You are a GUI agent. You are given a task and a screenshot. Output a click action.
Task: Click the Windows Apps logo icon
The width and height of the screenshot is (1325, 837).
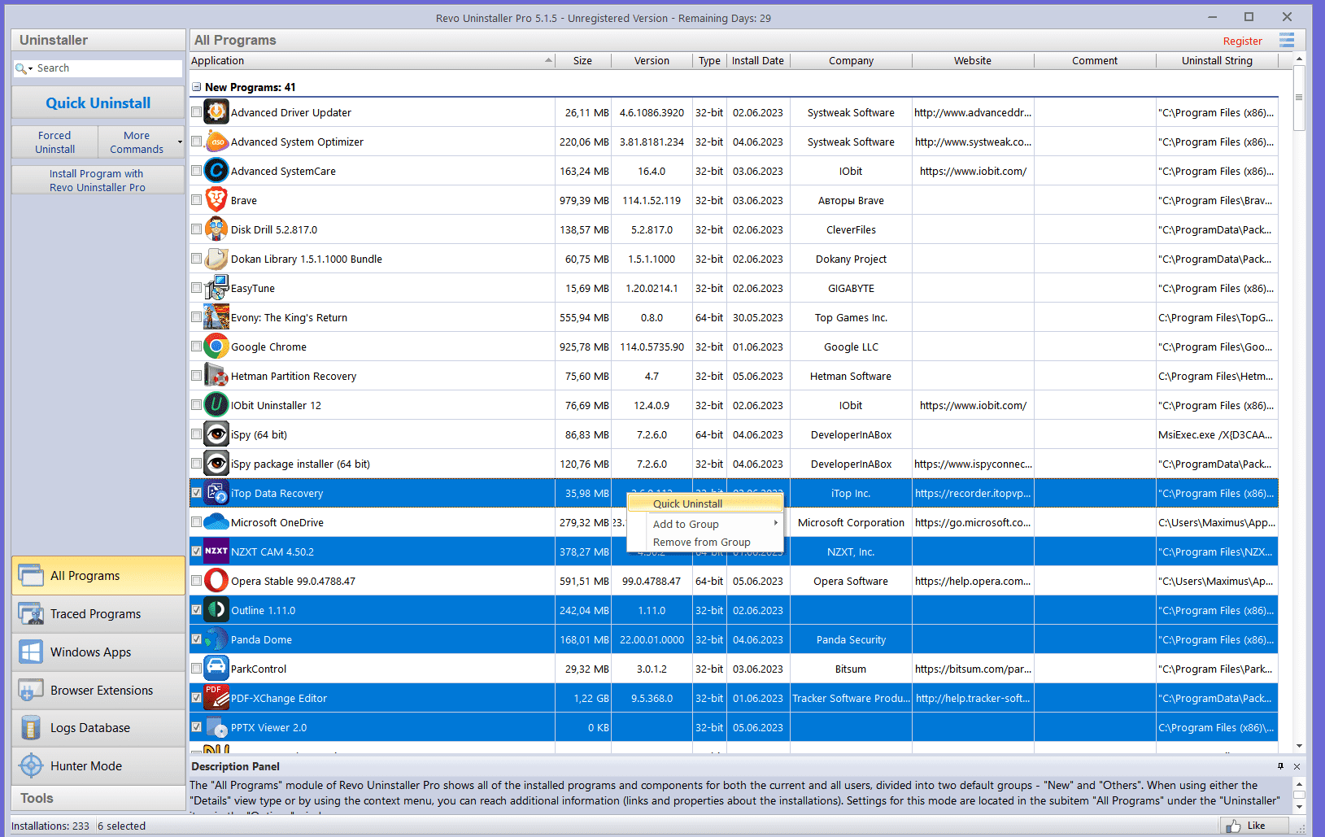click(31, 652)
